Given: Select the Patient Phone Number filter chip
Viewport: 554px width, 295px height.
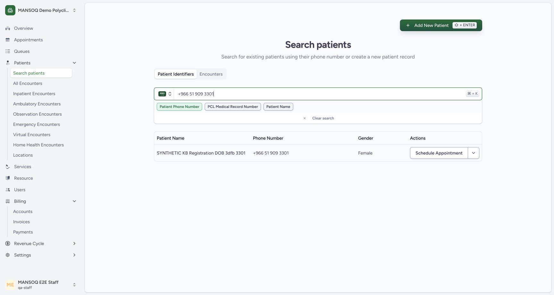Looking at the screenshot, I should coord(180,107).
